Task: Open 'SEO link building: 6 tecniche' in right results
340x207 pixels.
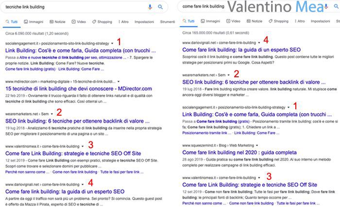Action: click(254, 82)
